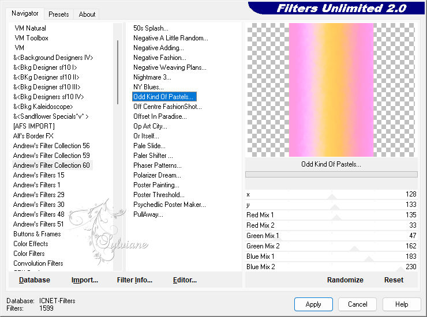Select &<Sandflower Specials°v° > category
The width and height of the screenshot is (427, 317).
51,116
